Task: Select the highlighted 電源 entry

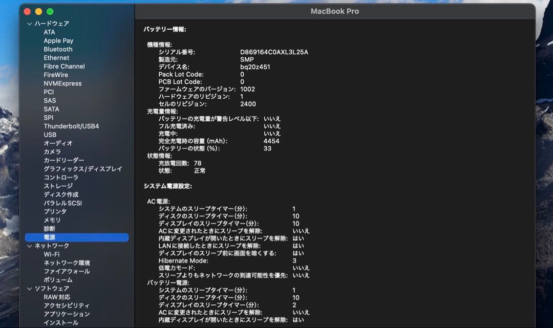Action: 77,237
